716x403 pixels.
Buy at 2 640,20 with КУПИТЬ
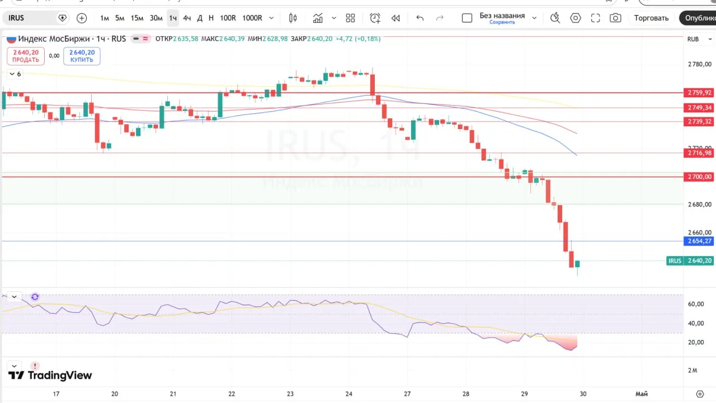pyautogui.click(x=82, y=56)
